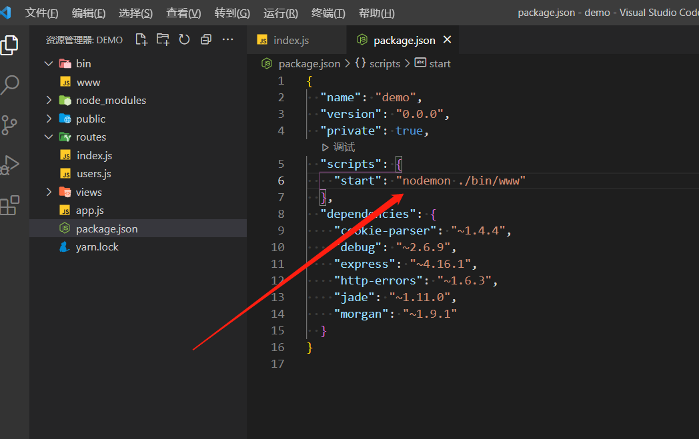Select the public folder row
This screenshot has height=439, width=699.
point(138,119)
